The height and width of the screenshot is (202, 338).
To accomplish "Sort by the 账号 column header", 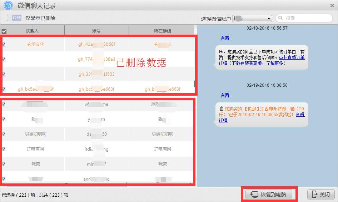I will [x=96, y=31].
